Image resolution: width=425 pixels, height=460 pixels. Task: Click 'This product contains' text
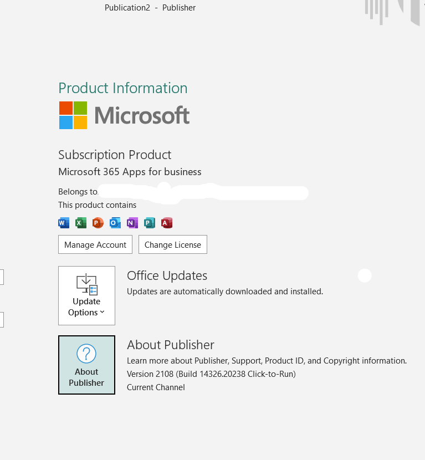tap(98, 205)
